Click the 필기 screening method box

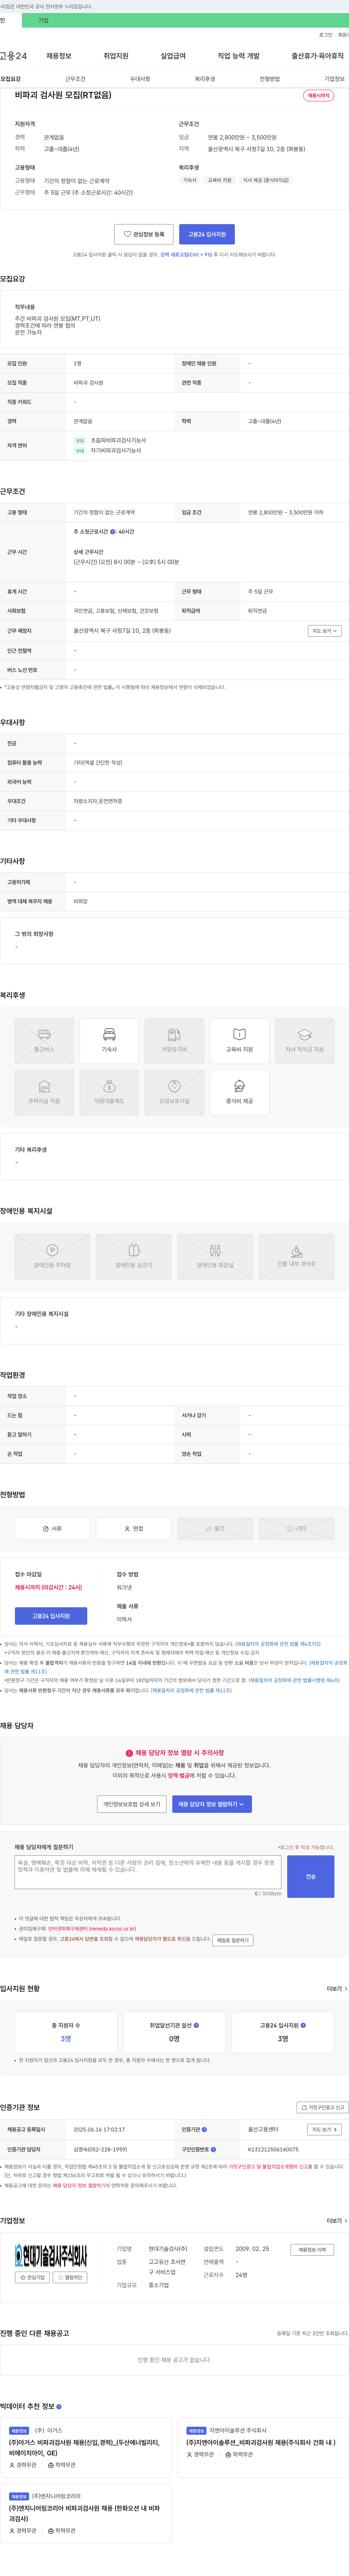click(x=215, y=1528)
